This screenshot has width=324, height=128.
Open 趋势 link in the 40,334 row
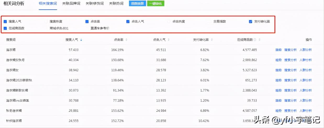point(278,60)
